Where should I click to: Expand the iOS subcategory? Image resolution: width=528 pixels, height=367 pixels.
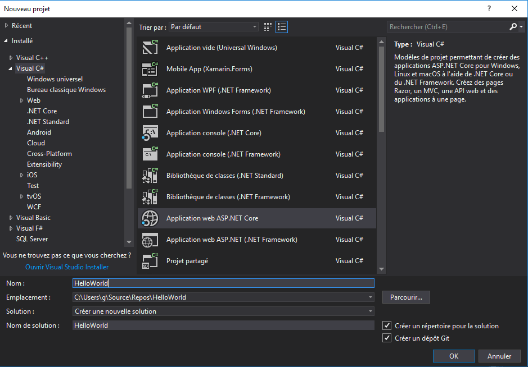tap(22, 175)
